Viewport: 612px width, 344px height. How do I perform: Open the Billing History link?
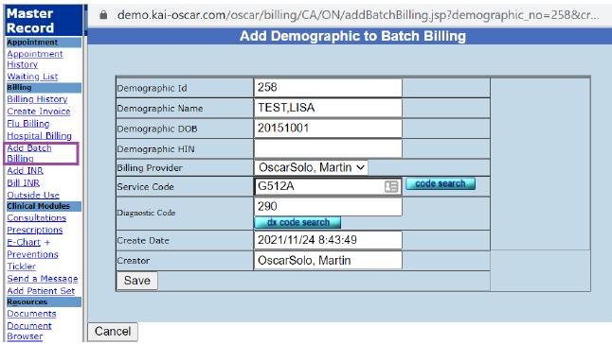coord(37,99)
